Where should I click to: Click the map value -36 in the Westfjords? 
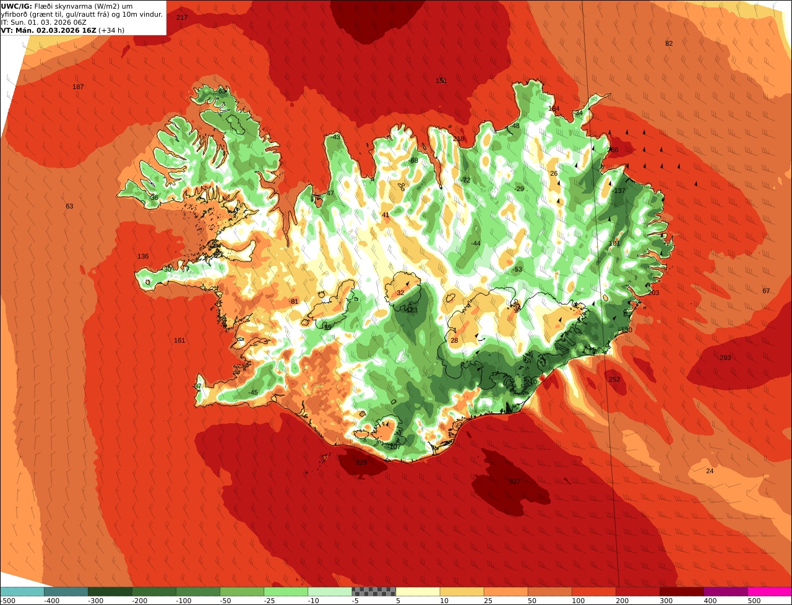click(153, 197)
